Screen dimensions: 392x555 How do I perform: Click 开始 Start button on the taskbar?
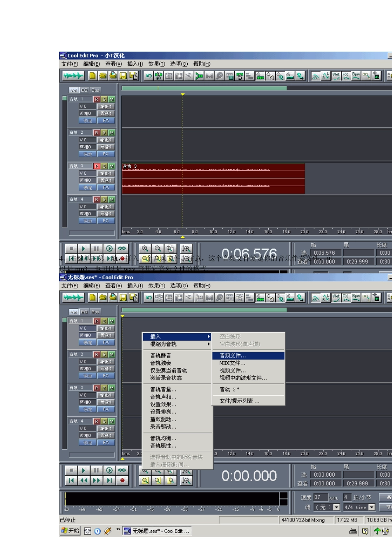70,531
